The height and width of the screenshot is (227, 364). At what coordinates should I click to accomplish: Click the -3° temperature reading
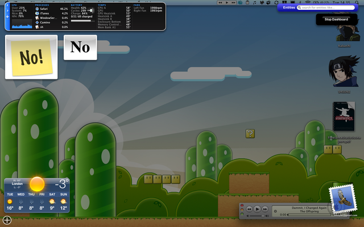[x=62, y=184]
